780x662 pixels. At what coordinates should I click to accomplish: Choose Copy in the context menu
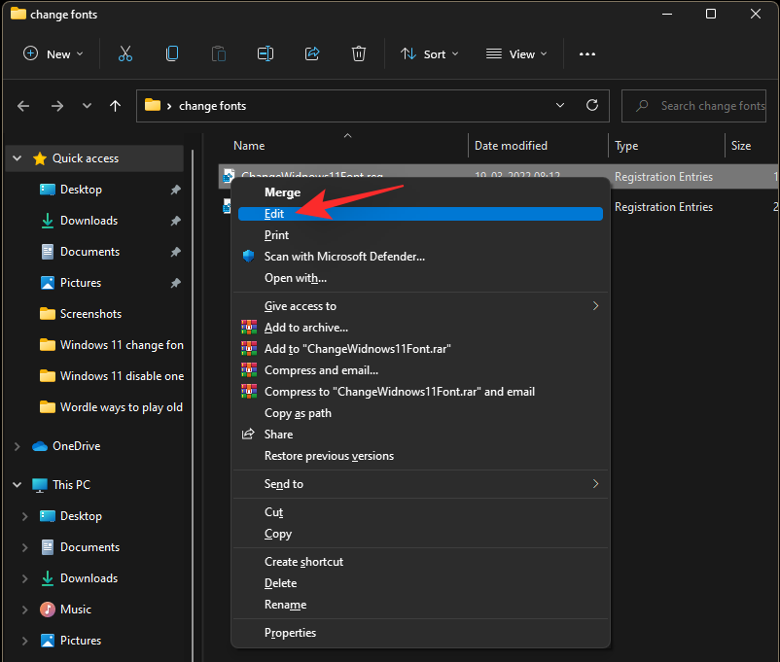(420, 534)
